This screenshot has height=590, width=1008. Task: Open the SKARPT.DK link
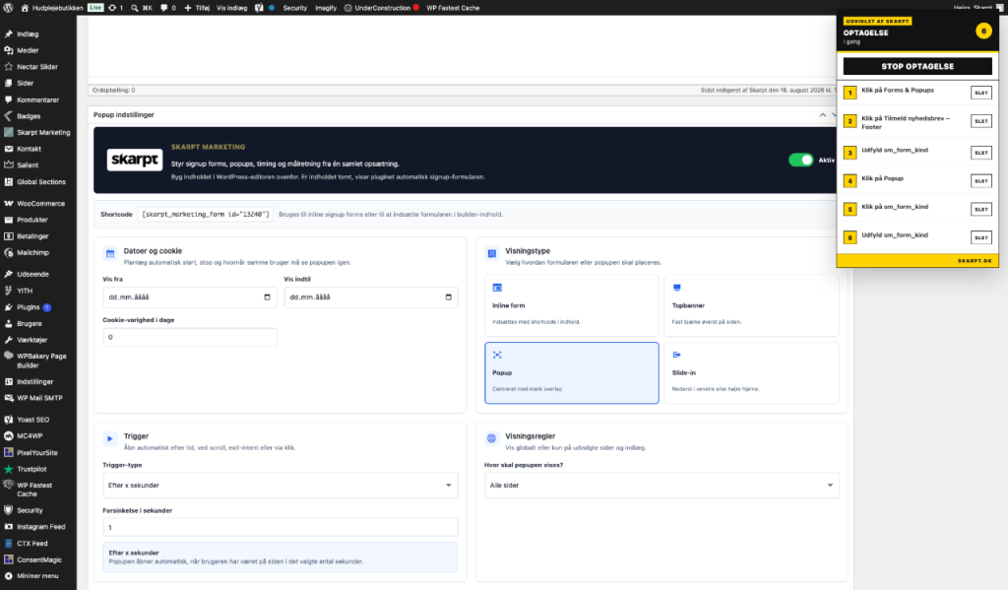click(975, 261)
